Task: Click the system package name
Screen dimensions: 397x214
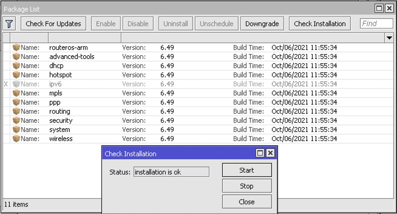Action: [x=60, y=130]
